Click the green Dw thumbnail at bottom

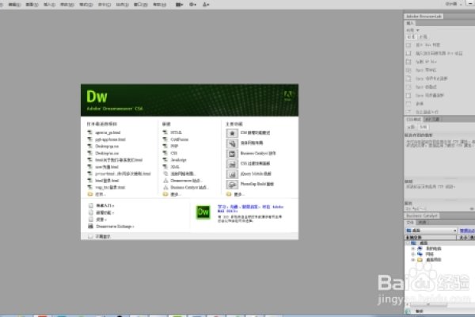tap(203, 212)
